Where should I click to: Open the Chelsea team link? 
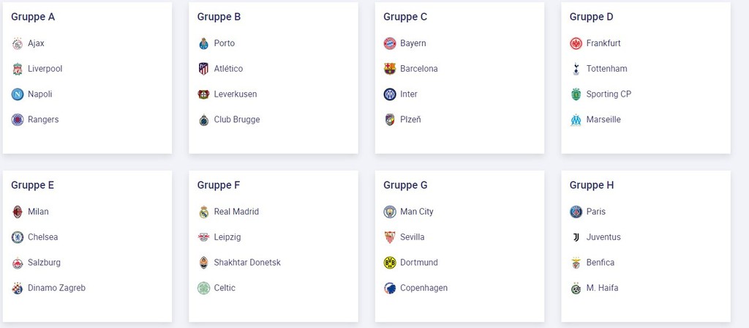point(34,237)
